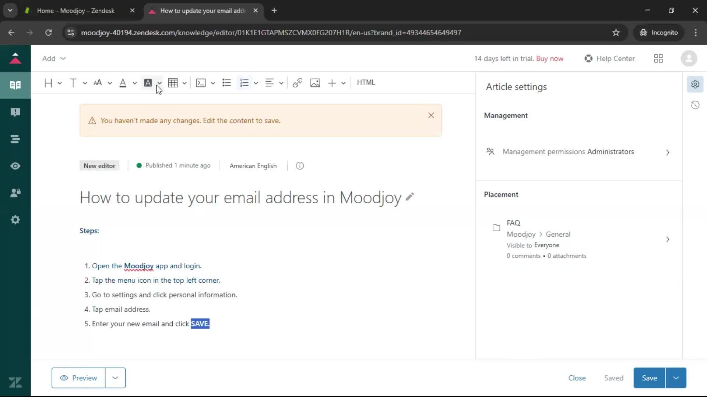Click into the article title field
The height and width of the screenshot is (397, 707).
[240, 198]
